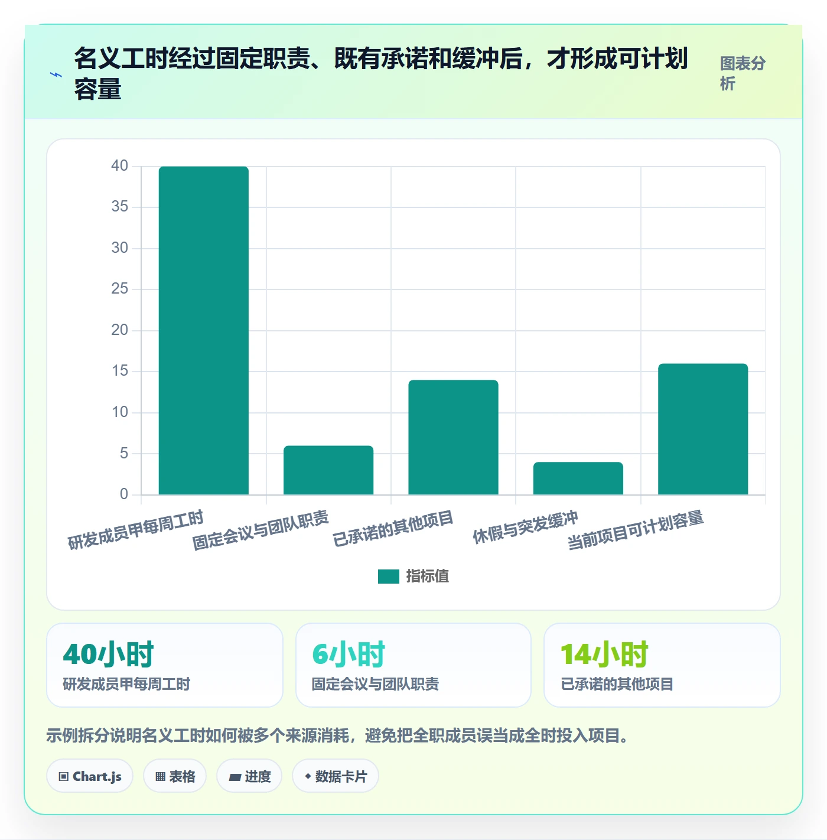This screenshot has height=840, width=827.
Task: Click the 研发成员甲每周工时 bar in the chart
Action: (x=204, y=330)
